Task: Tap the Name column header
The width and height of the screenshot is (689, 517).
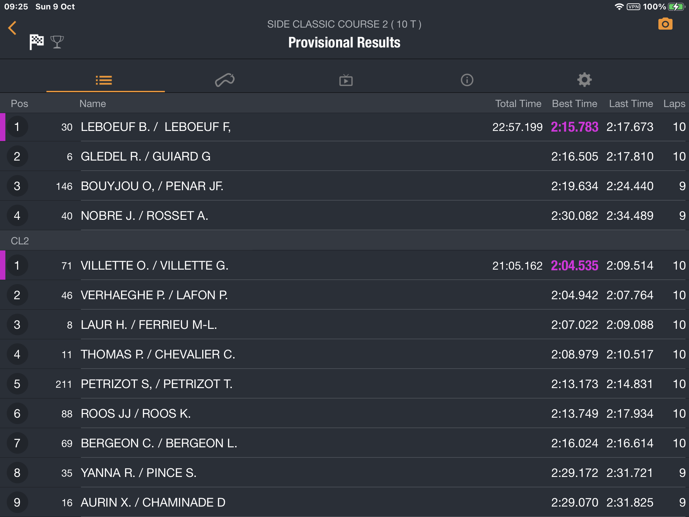Action: tap(93, 104)
